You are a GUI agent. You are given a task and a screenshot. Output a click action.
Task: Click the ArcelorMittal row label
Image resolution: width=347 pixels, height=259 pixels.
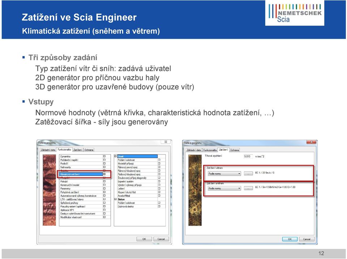[124, 196]
